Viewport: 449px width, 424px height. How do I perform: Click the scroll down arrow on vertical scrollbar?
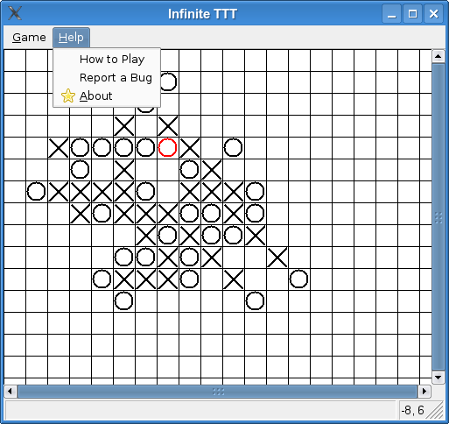[438, 378]
